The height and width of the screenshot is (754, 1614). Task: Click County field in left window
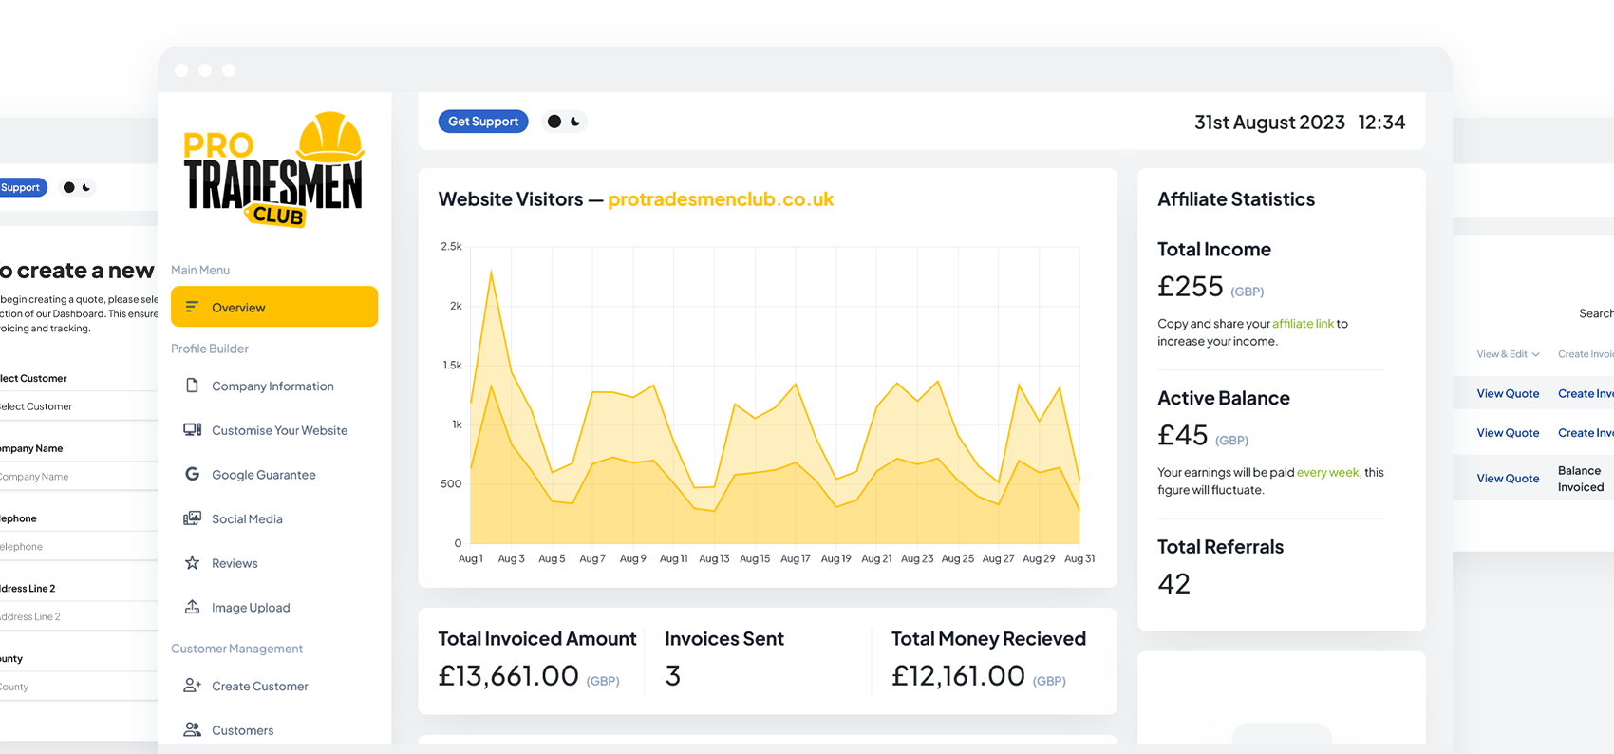(x=79, y=687)
